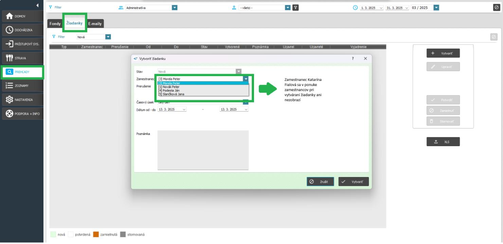Image resolution: width=503 pixels, height=244 pixels.
Task: Open Nastavenia settings gear section
Action: 22,100
